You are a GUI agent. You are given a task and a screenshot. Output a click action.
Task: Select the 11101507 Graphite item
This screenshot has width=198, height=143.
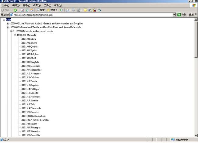(x=30, y=62)
